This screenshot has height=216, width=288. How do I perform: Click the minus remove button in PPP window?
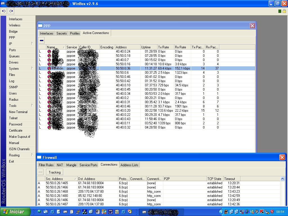click(x=42, y=40)
